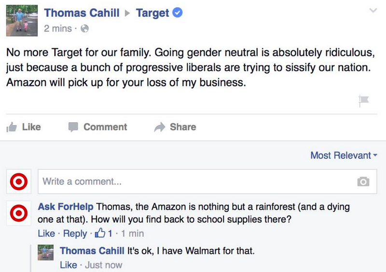Click the Share arrow icon
Image resolution: width=386 pixels, height=272 pixels.
pyautogui.click(x=160, y=127)
